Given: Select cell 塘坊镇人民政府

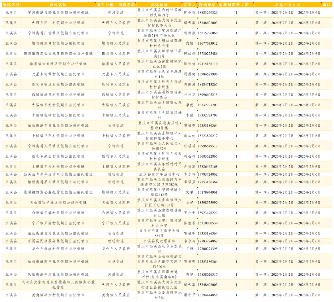Looking at the screenshot, I should pyautogui.click(x=116, y=43).
